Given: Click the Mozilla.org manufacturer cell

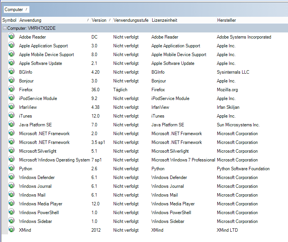Looking at the screenshot, I should coord(228,90).
